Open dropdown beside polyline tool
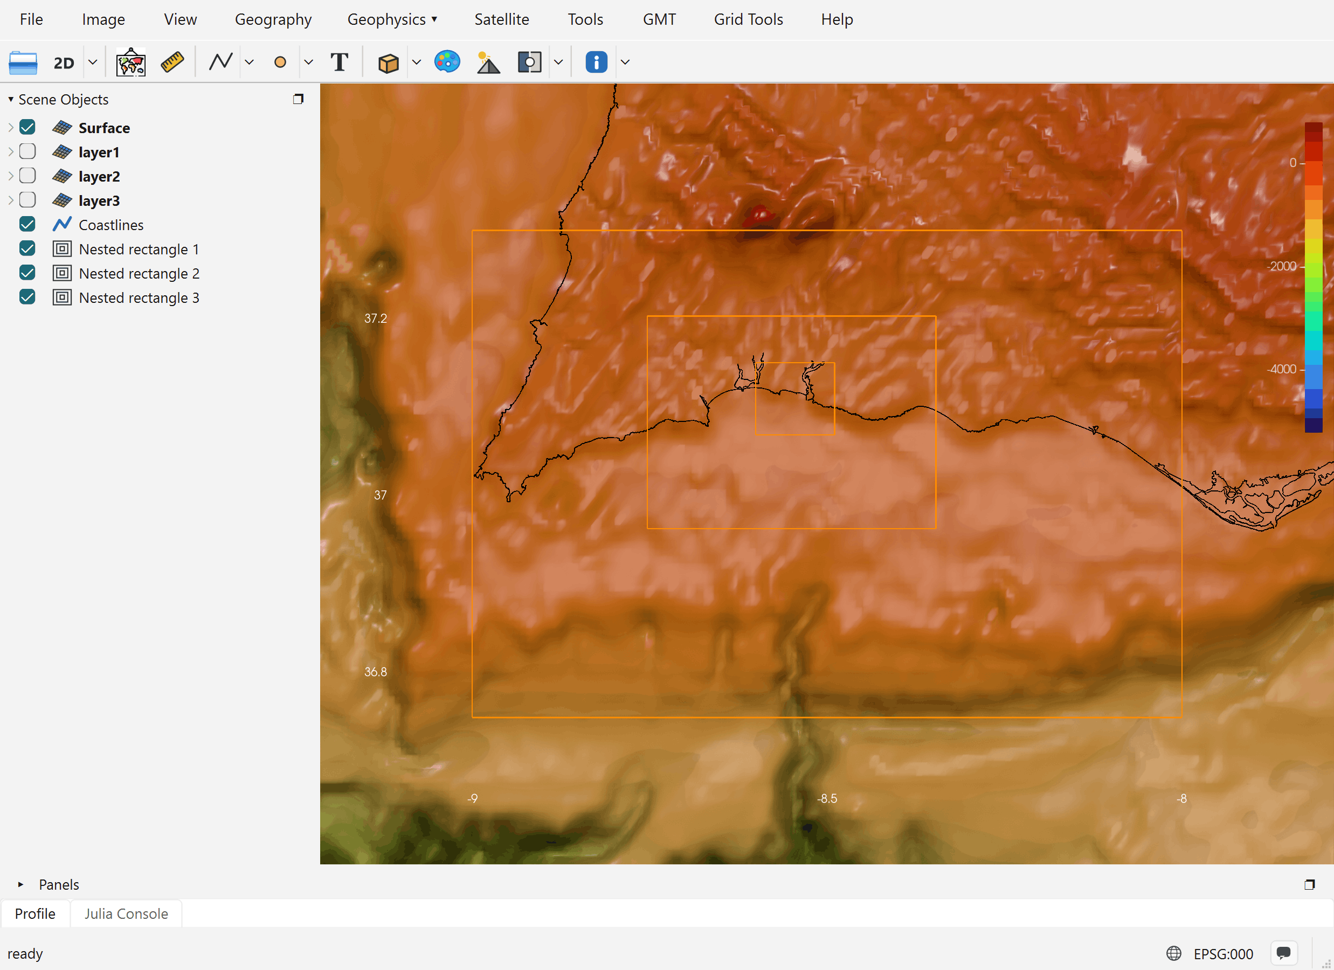The height and width of the screenshot is (970, 1334). (249, 63)
